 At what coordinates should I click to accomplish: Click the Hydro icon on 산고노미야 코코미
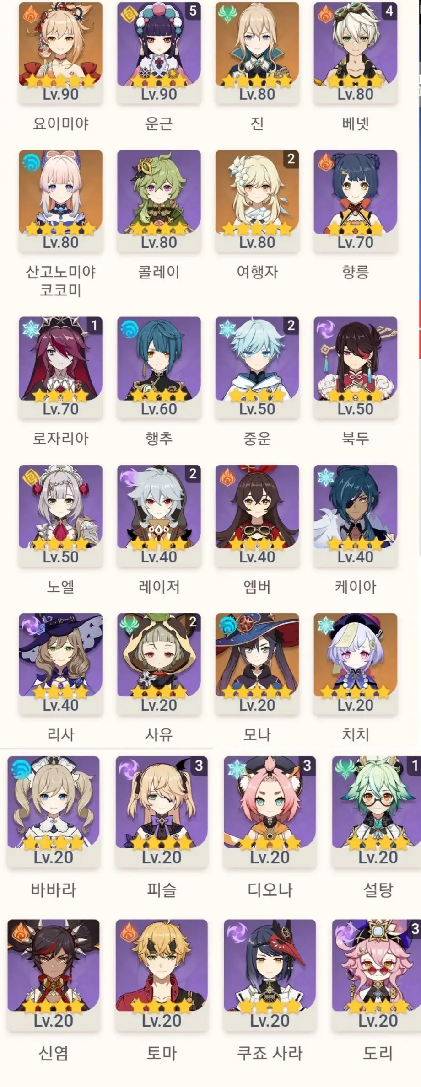30,162
